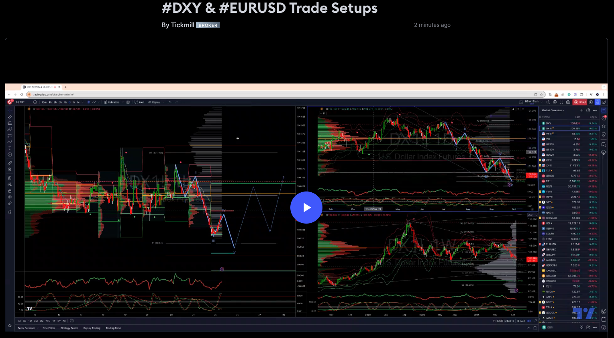
Task: Open the Trading Panel tab
Action: coord(114,328)
